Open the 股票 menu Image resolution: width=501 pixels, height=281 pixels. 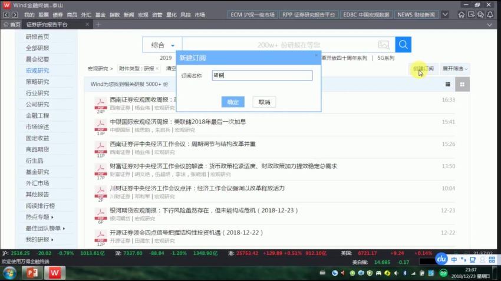pyautogui.click(x=44, y=14)
